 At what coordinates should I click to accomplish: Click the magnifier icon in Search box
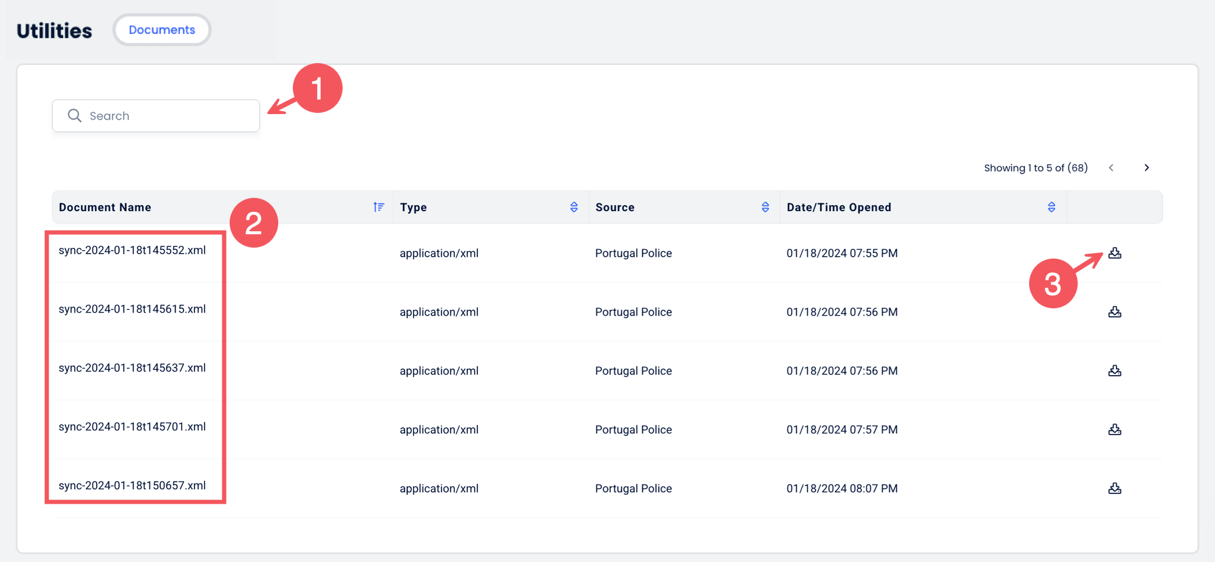[x=74, y=116]
